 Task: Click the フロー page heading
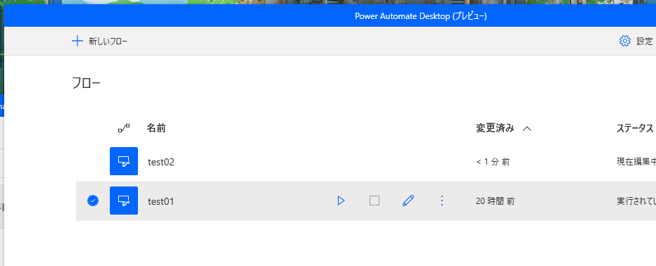pos(86,83)
